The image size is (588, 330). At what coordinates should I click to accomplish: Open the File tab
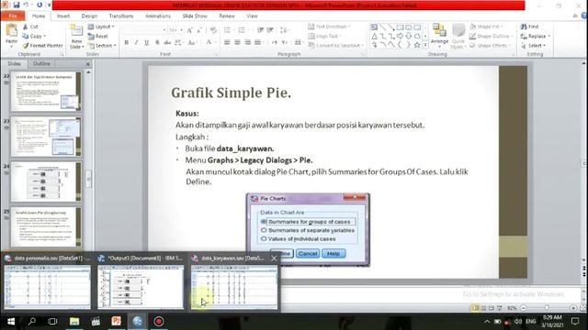13,16
